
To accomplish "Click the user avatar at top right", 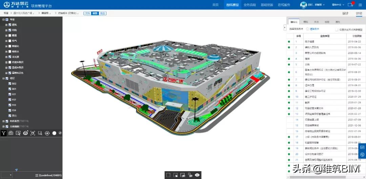I will coord(303,5).
